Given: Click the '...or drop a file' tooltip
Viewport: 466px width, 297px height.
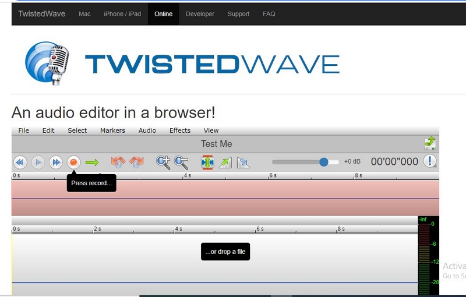Looking at the screenshot, I should pyautogui.click(x=225, y=252).
